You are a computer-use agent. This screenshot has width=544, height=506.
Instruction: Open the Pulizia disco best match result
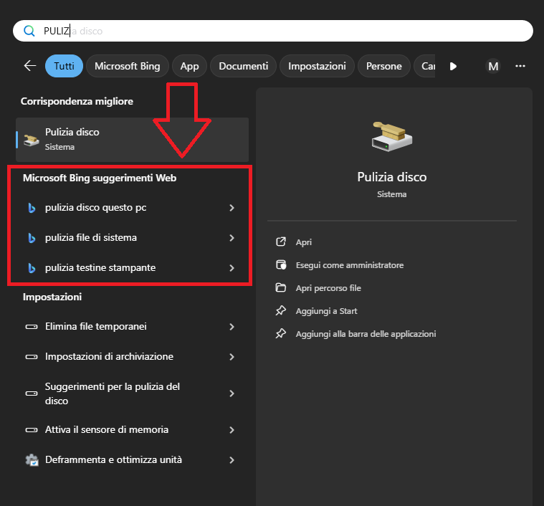pyautogui.click(x=132, y=140)
